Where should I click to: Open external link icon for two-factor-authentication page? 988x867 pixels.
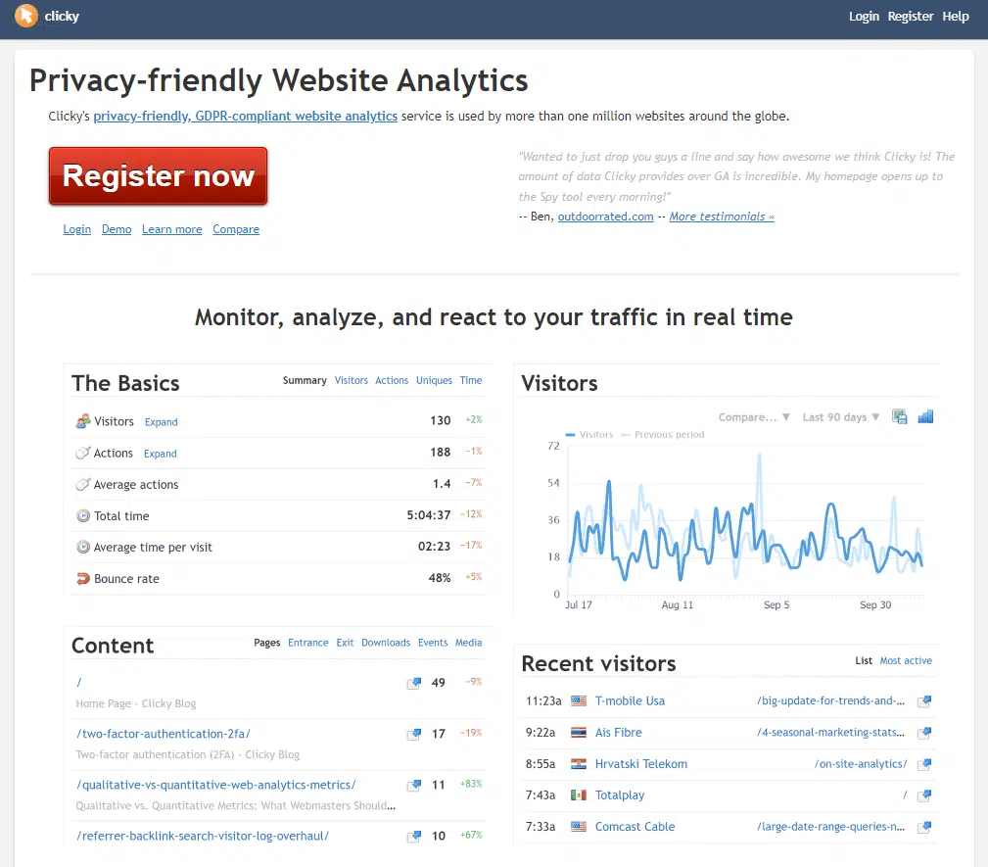pyautogui.click(x=414, y=734)
